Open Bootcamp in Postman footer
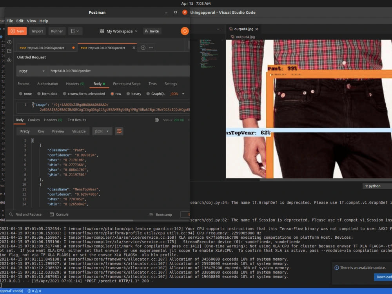The image size is (392, 294). tap(160, 215)
